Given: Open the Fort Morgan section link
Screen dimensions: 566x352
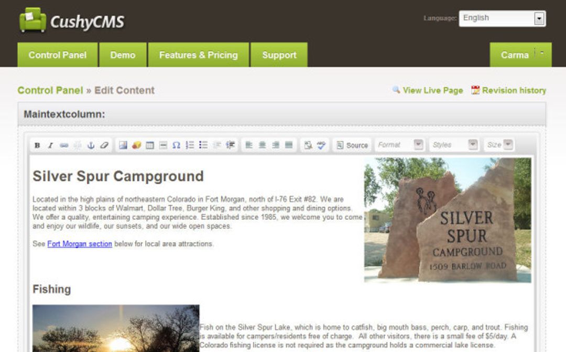Looking at the screenshot, I should pos(79,243).
